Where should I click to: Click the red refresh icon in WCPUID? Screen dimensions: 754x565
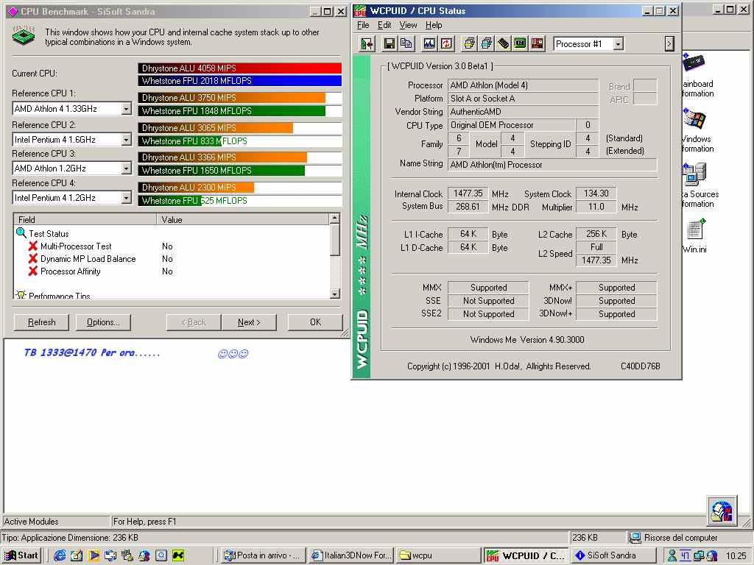pyautogui.click(x=446, y=43)
